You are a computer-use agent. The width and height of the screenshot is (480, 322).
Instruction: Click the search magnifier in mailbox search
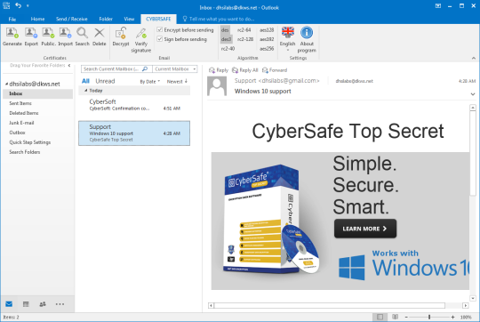[x=145, y=68]
